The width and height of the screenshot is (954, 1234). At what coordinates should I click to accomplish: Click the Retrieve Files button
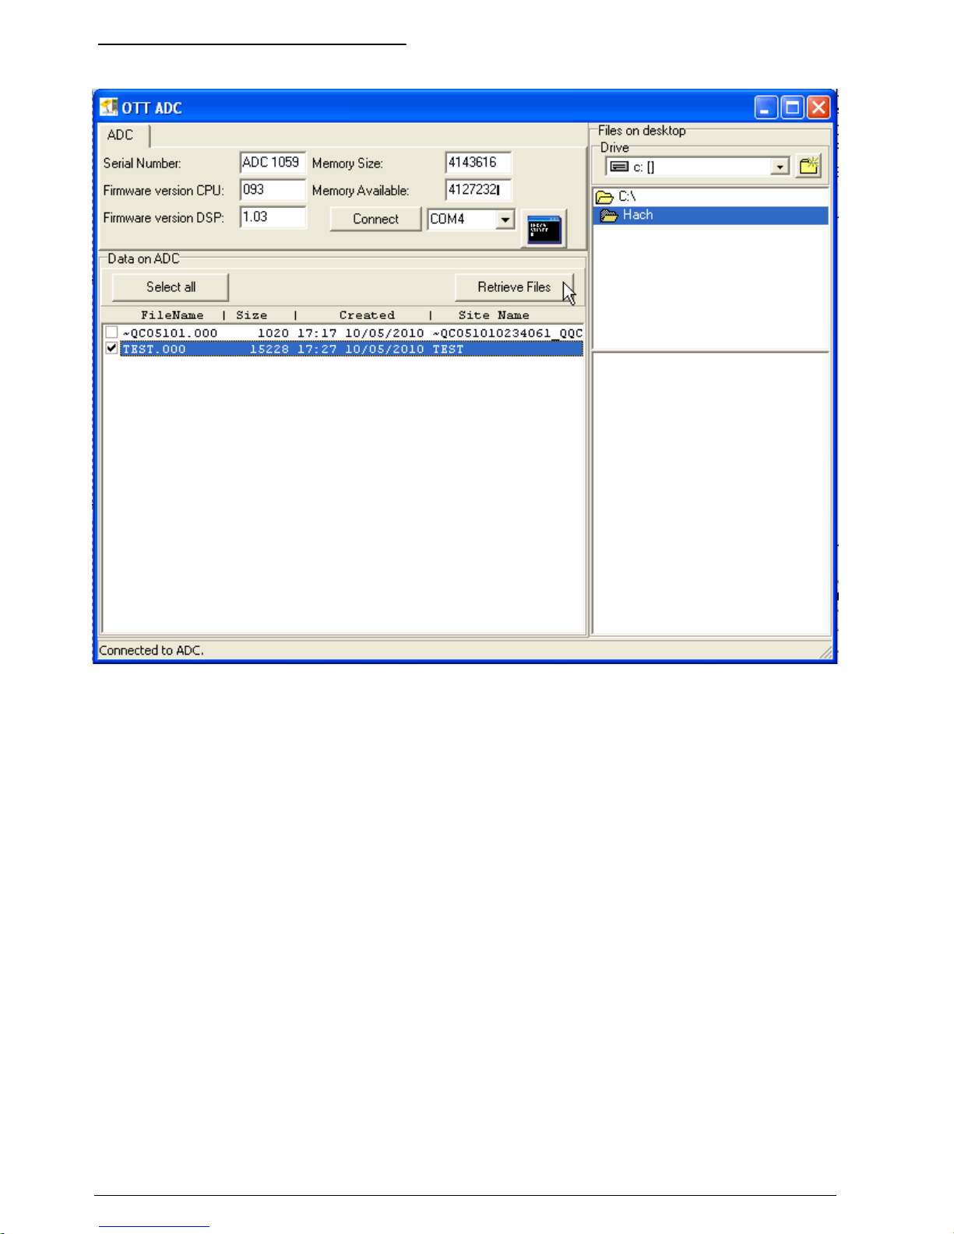click(x=514, y=287)
